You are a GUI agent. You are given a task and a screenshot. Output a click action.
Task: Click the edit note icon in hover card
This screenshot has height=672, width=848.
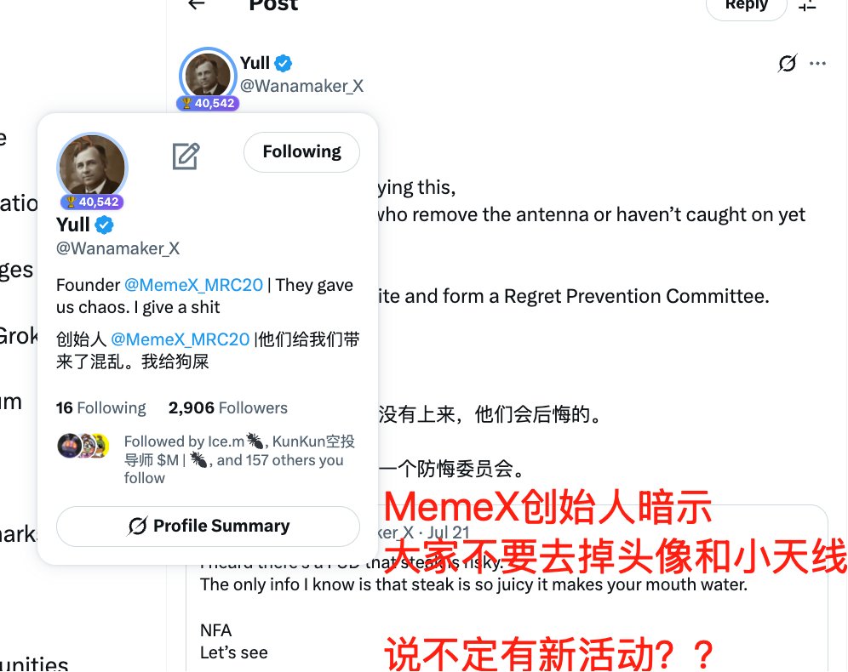186,157
